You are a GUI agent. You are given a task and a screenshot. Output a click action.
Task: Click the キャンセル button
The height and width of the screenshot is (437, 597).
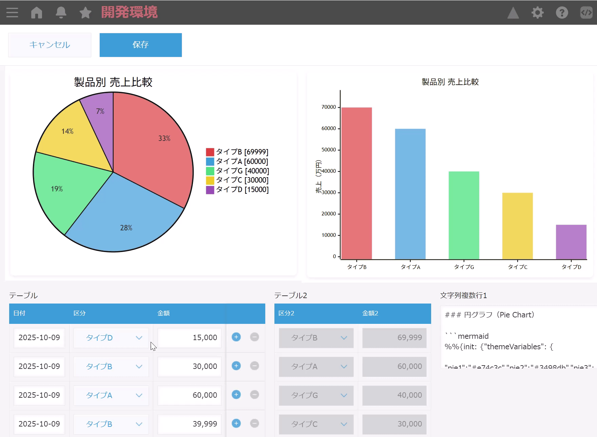click(50, 45)
